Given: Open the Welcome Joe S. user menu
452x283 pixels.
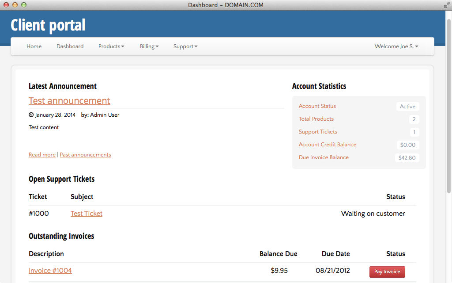Looking at the screenshot, I should (x=396, y=46).
